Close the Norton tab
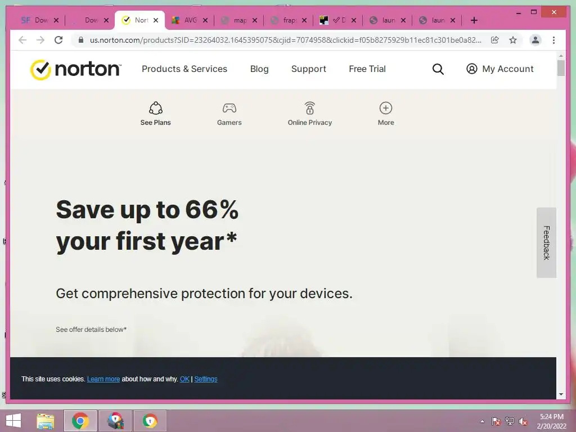 [156, 20]
